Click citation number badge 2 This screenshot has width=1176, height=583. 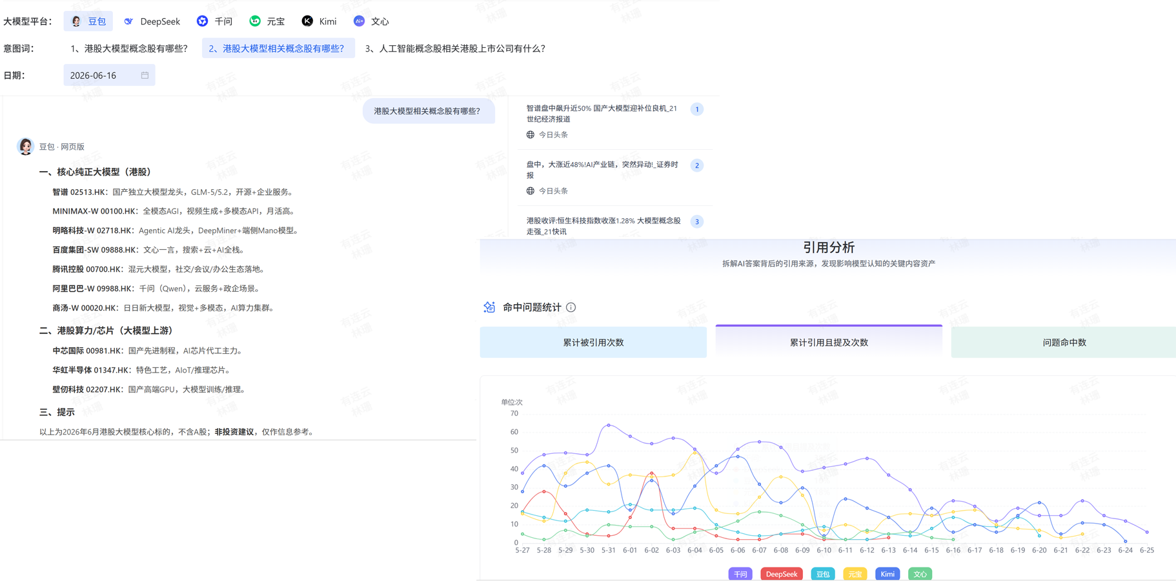click(696, 165)
